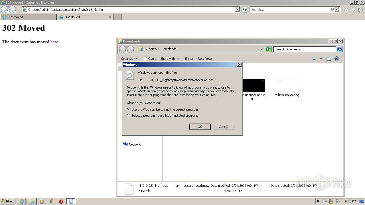Click the Downloads breadcrumb segment

click(x=169, y=49)
